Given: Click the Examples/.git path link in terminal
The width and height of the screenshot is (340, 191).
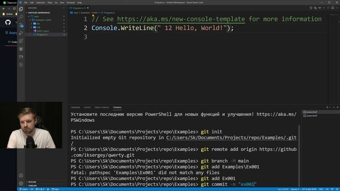Looking at the screenshot, I should point(232,138).
